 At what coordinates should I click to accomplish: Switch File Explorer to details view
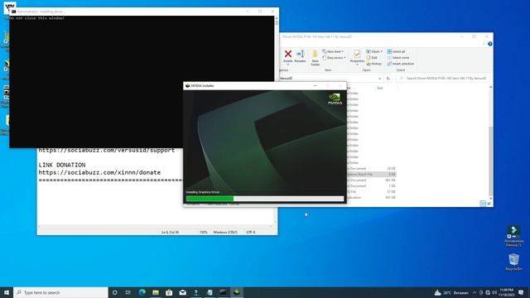(483, 204)
